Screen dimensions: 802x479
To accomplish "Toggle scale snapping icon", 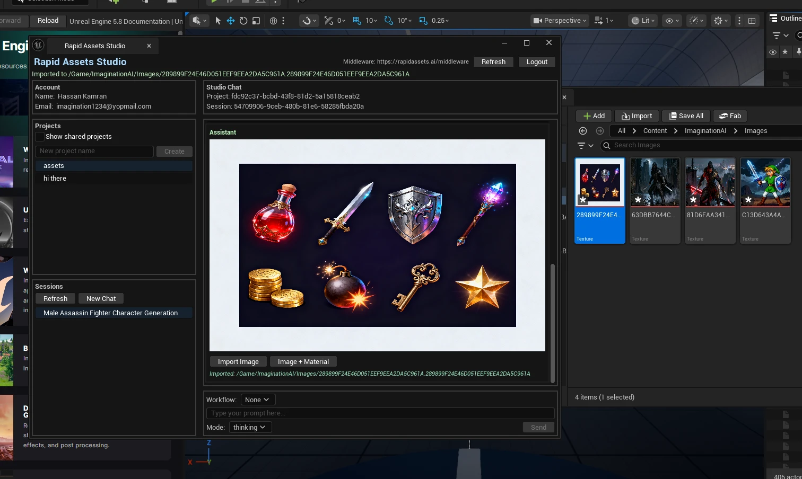I will 423,21.
